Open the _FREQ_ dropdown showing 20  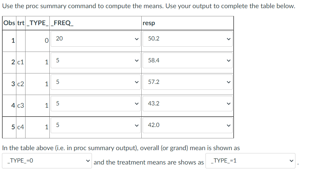click(95, 39)
